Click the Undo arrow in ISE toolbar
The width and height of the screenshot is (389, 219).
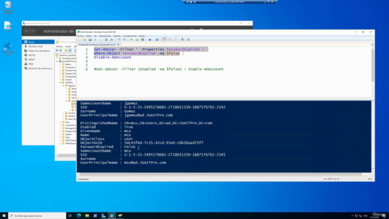(x=119, y=40)
